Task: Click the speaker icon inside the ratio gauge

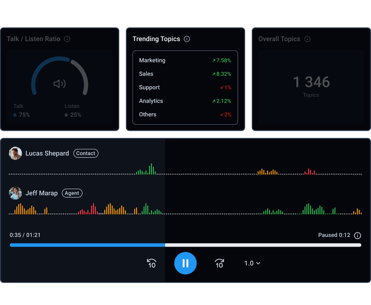Action: pos(60,84)
